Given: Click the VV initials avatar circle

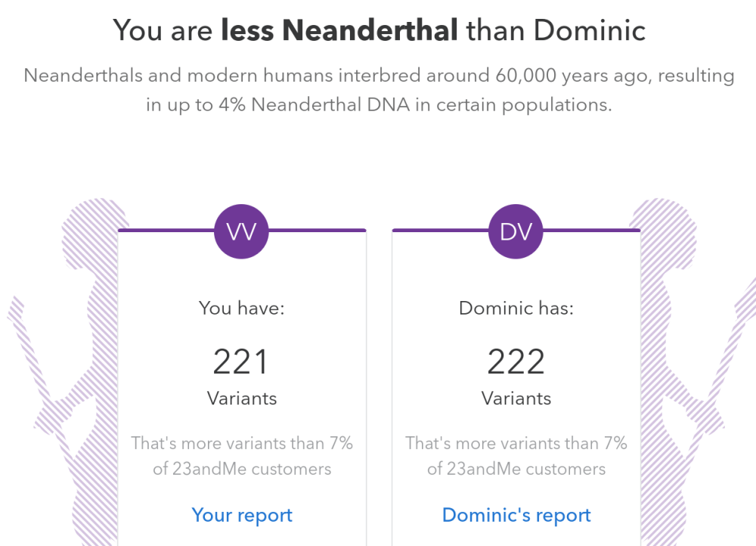Looking at the screenshot, I should pyautogui.click(x=242, y=231).
